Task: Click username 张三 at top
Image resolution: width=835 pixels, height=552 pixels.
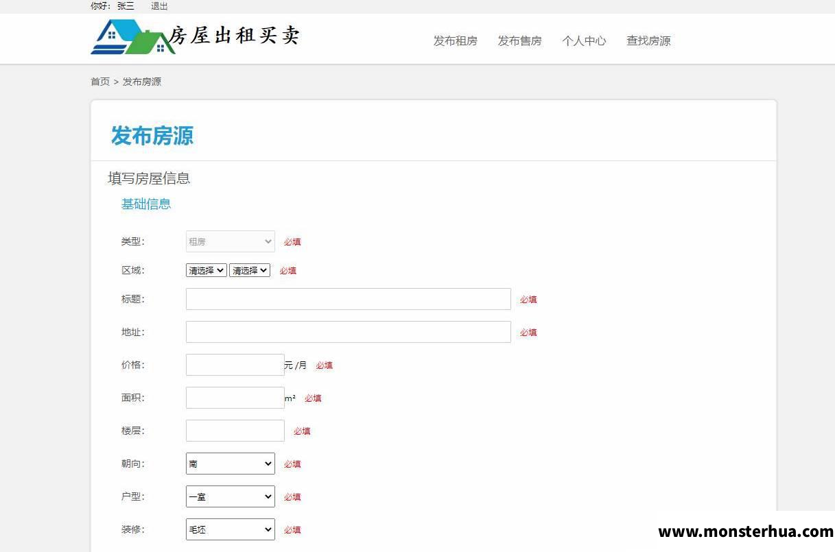Action: tap(126, 5)
